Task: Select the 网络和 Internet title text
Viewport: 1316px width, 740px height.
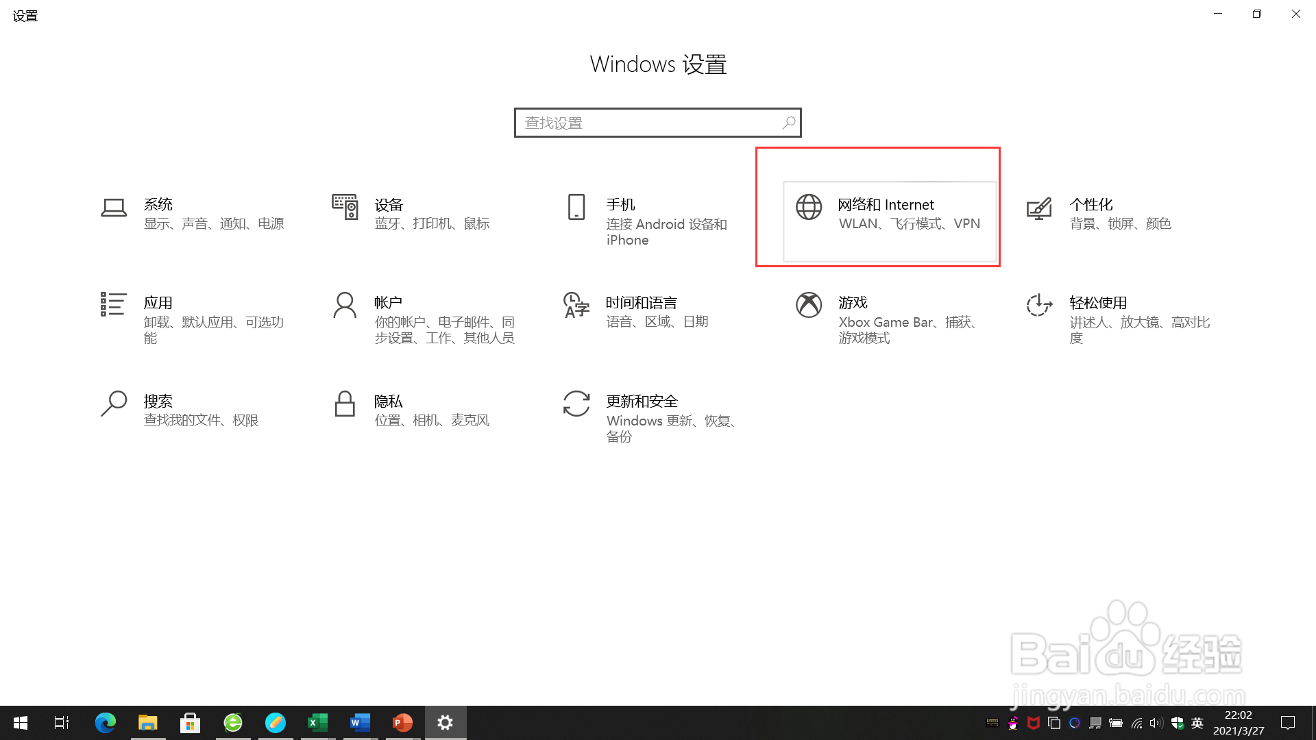Action: (x=886, y=204)
